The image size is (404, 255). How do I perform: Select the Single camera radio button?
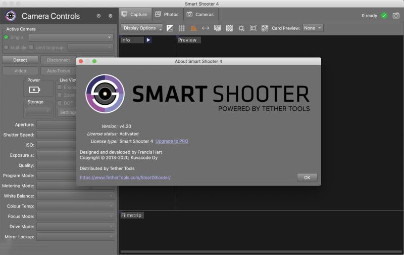[6, 37]
